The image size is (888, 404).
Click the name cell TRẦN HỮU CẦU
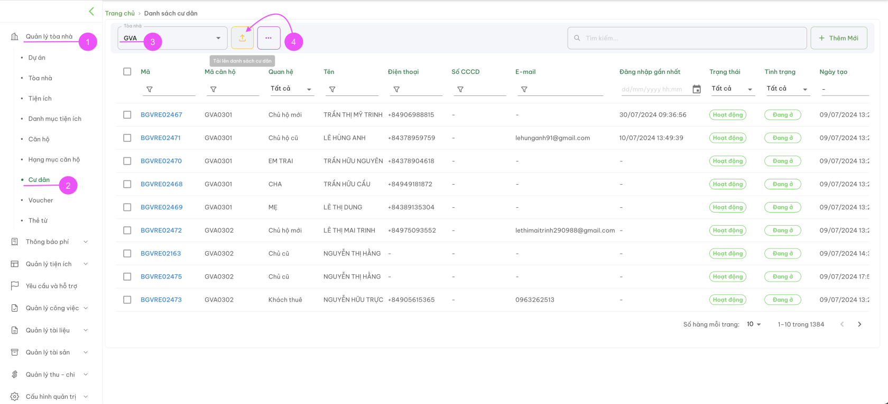347,184
